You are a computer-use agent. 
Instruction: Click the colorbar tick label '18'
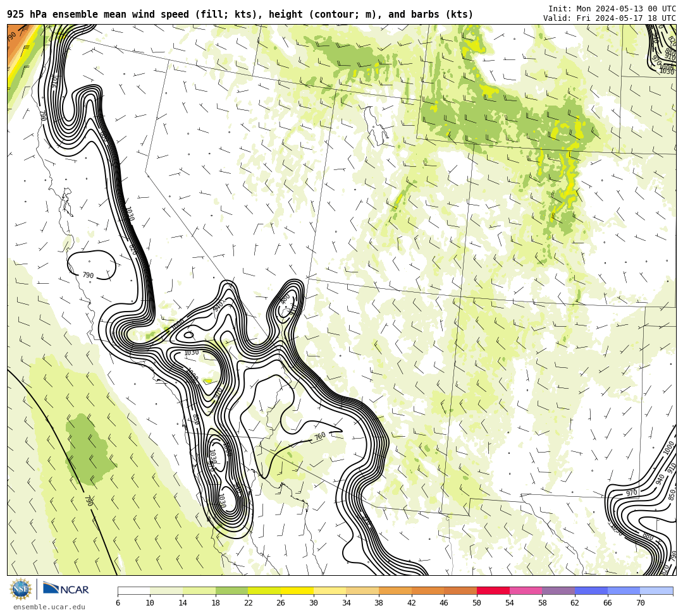[x=215, y=603]
